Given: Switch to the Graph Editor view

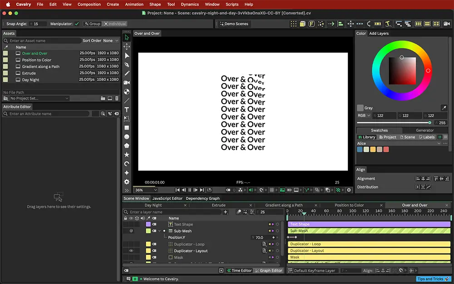Looking at the screenshot, I should [x=268, y=271].
